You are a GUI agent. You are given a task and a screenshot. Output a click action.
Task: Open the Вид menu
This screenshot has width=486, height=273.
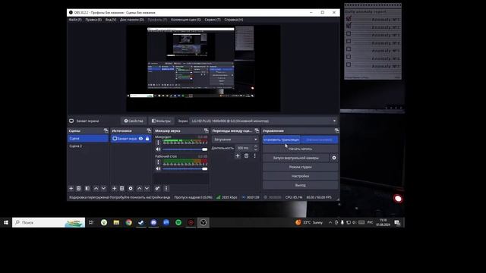click(x=111, y=20)
